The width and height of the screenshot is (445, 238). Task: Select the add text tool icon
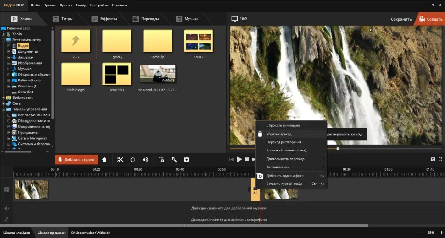tap(161, 160)
